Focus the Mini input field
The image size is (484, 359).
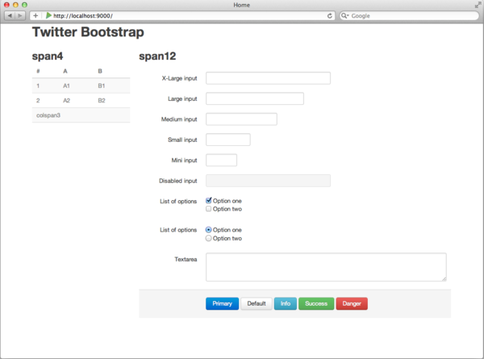221,161
